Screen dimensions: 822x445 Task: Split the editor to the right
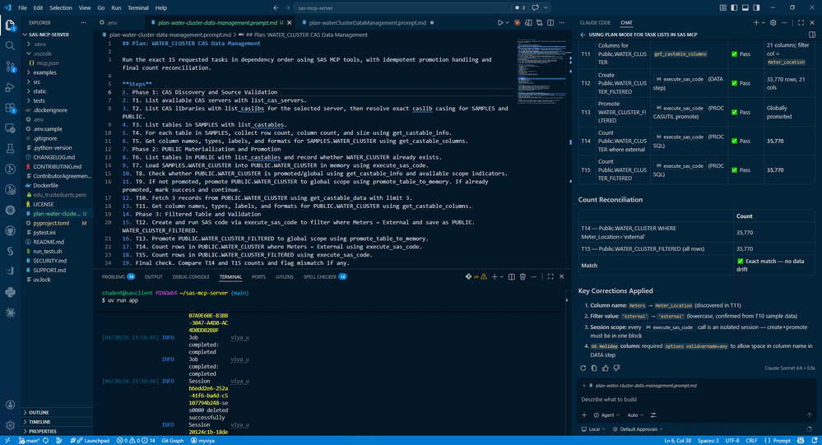click(550, 22)
